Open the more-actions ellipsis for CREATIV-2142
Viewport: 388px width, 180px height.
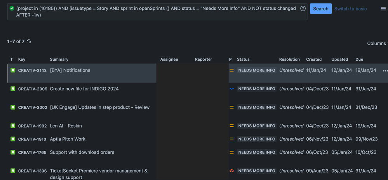[x=385, y=71]
